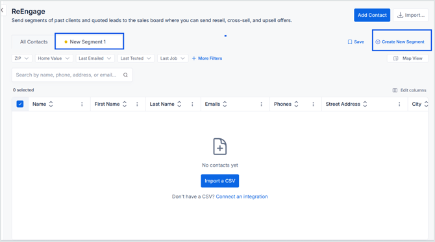Click the Name column header label
The width and height of the screenshot is (435, 242).
pos(39,104)
